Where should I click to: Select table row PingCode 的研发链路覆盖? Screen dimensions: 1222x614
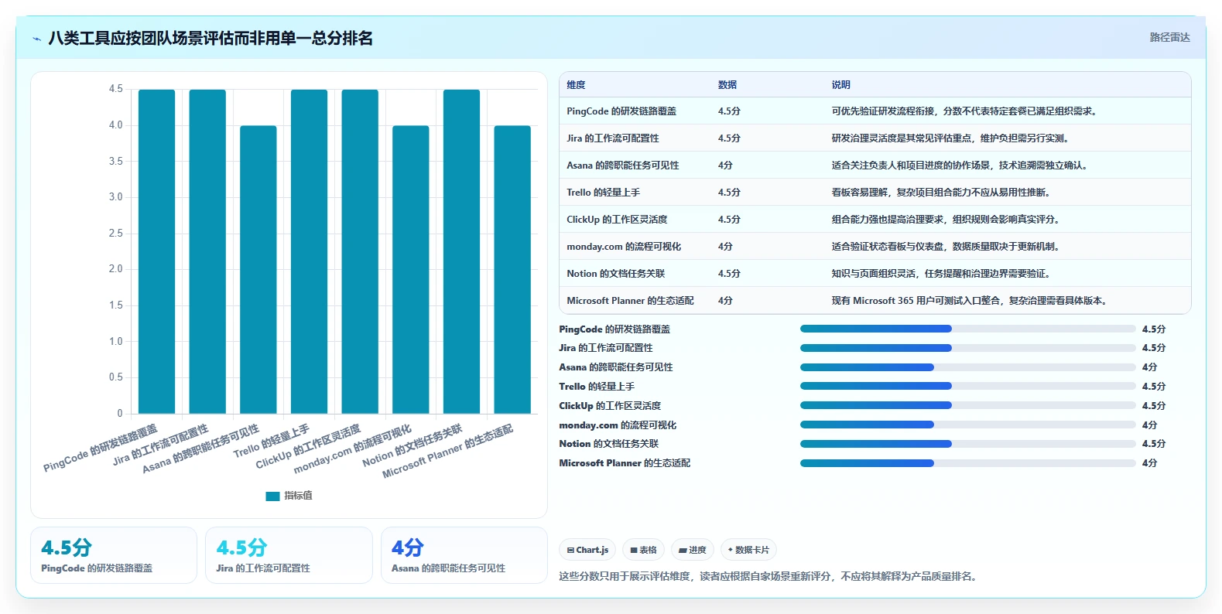[875, 111]
